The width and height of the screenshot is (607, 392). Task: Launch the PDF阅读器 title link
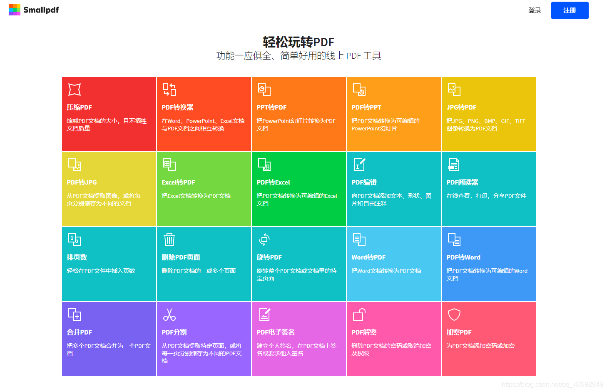point(462,182)
